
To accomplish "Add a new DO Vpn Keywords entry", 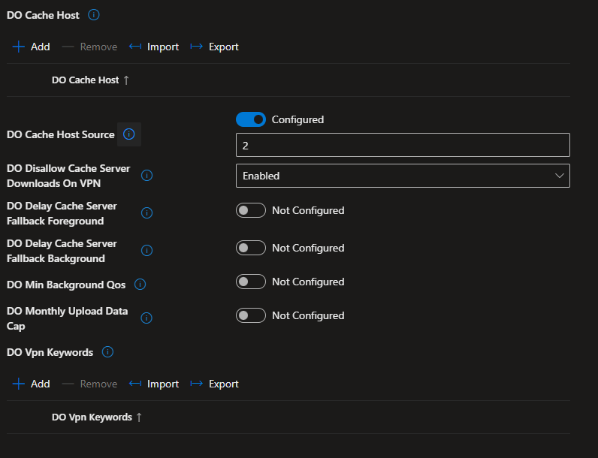I will coord(32,384).
